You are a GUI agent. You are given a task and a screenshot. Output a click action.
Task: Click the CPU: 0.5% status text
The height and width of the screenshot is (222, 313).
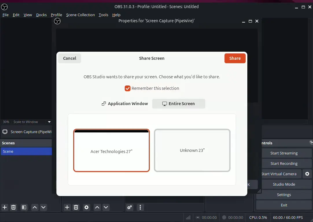258,217
